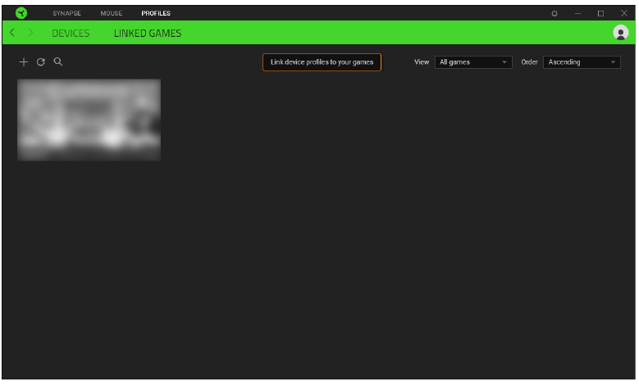This screenshot has height=386, width=639.
Task: Go forward with the right arrow
Action: 31,33
